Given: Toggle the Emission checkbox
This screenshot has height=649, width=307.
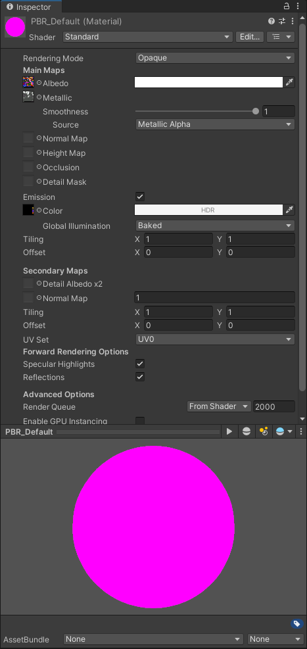Looking at the screenshot, I should tap(140, 197).
